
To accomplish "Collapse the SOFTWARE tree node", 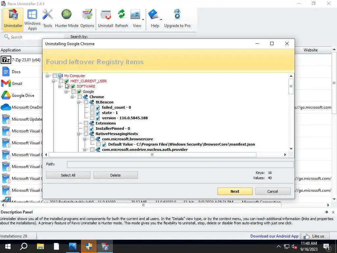I will 60,86.
